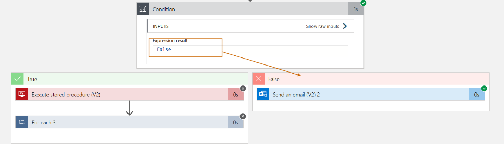Click the green checkmark True branch icon
Screen dimensions: 504x144
pyautogui.click(x=18, y=79)
